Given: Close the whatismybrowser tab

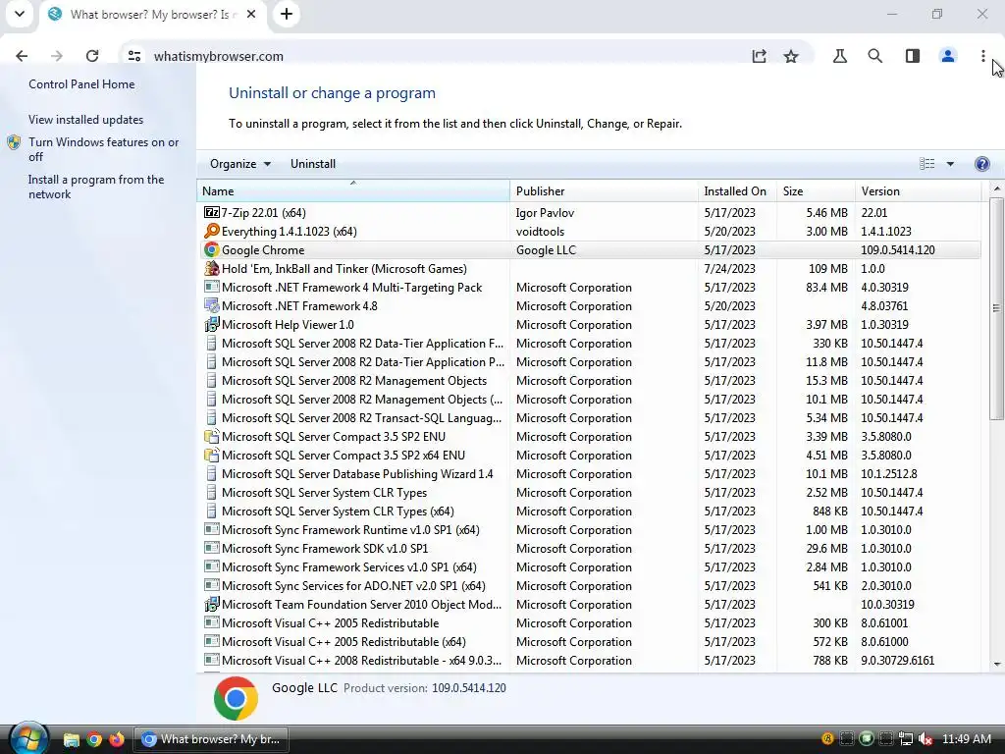Looking at the screenshot, I should tap(251, 14).
